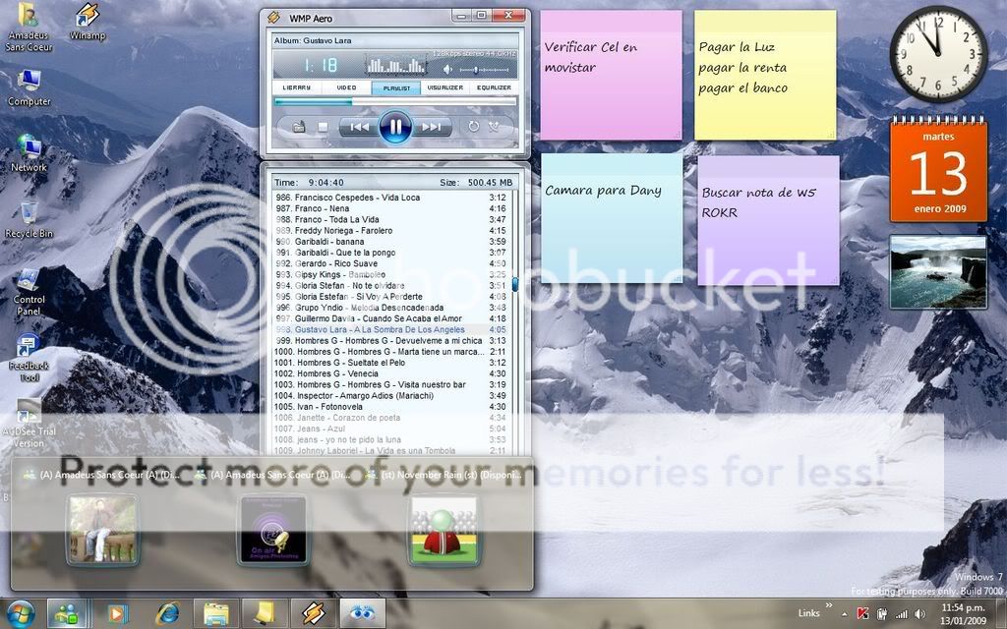Select 'Grupo Yndio - Melodia Desencadenada'
Viewport: 1007px width, 629px height.
point(390,308)
